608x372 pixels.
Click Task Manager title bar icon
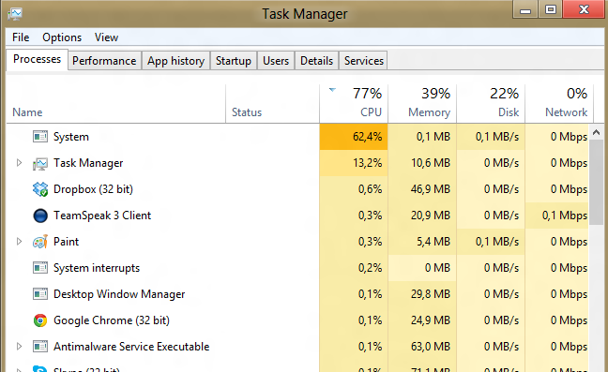pos(15,14)
